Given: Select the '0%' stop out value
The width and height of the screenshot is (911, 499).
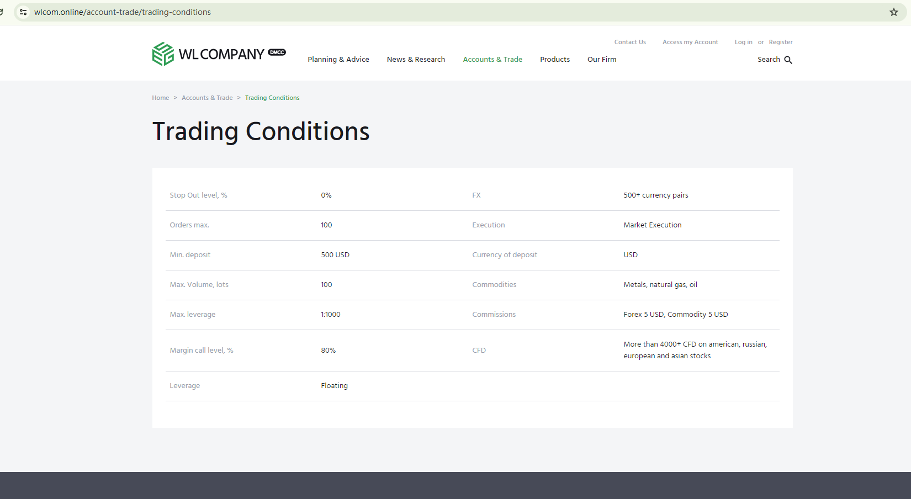Looking at the screenshot, I should (x=326, y=195).
